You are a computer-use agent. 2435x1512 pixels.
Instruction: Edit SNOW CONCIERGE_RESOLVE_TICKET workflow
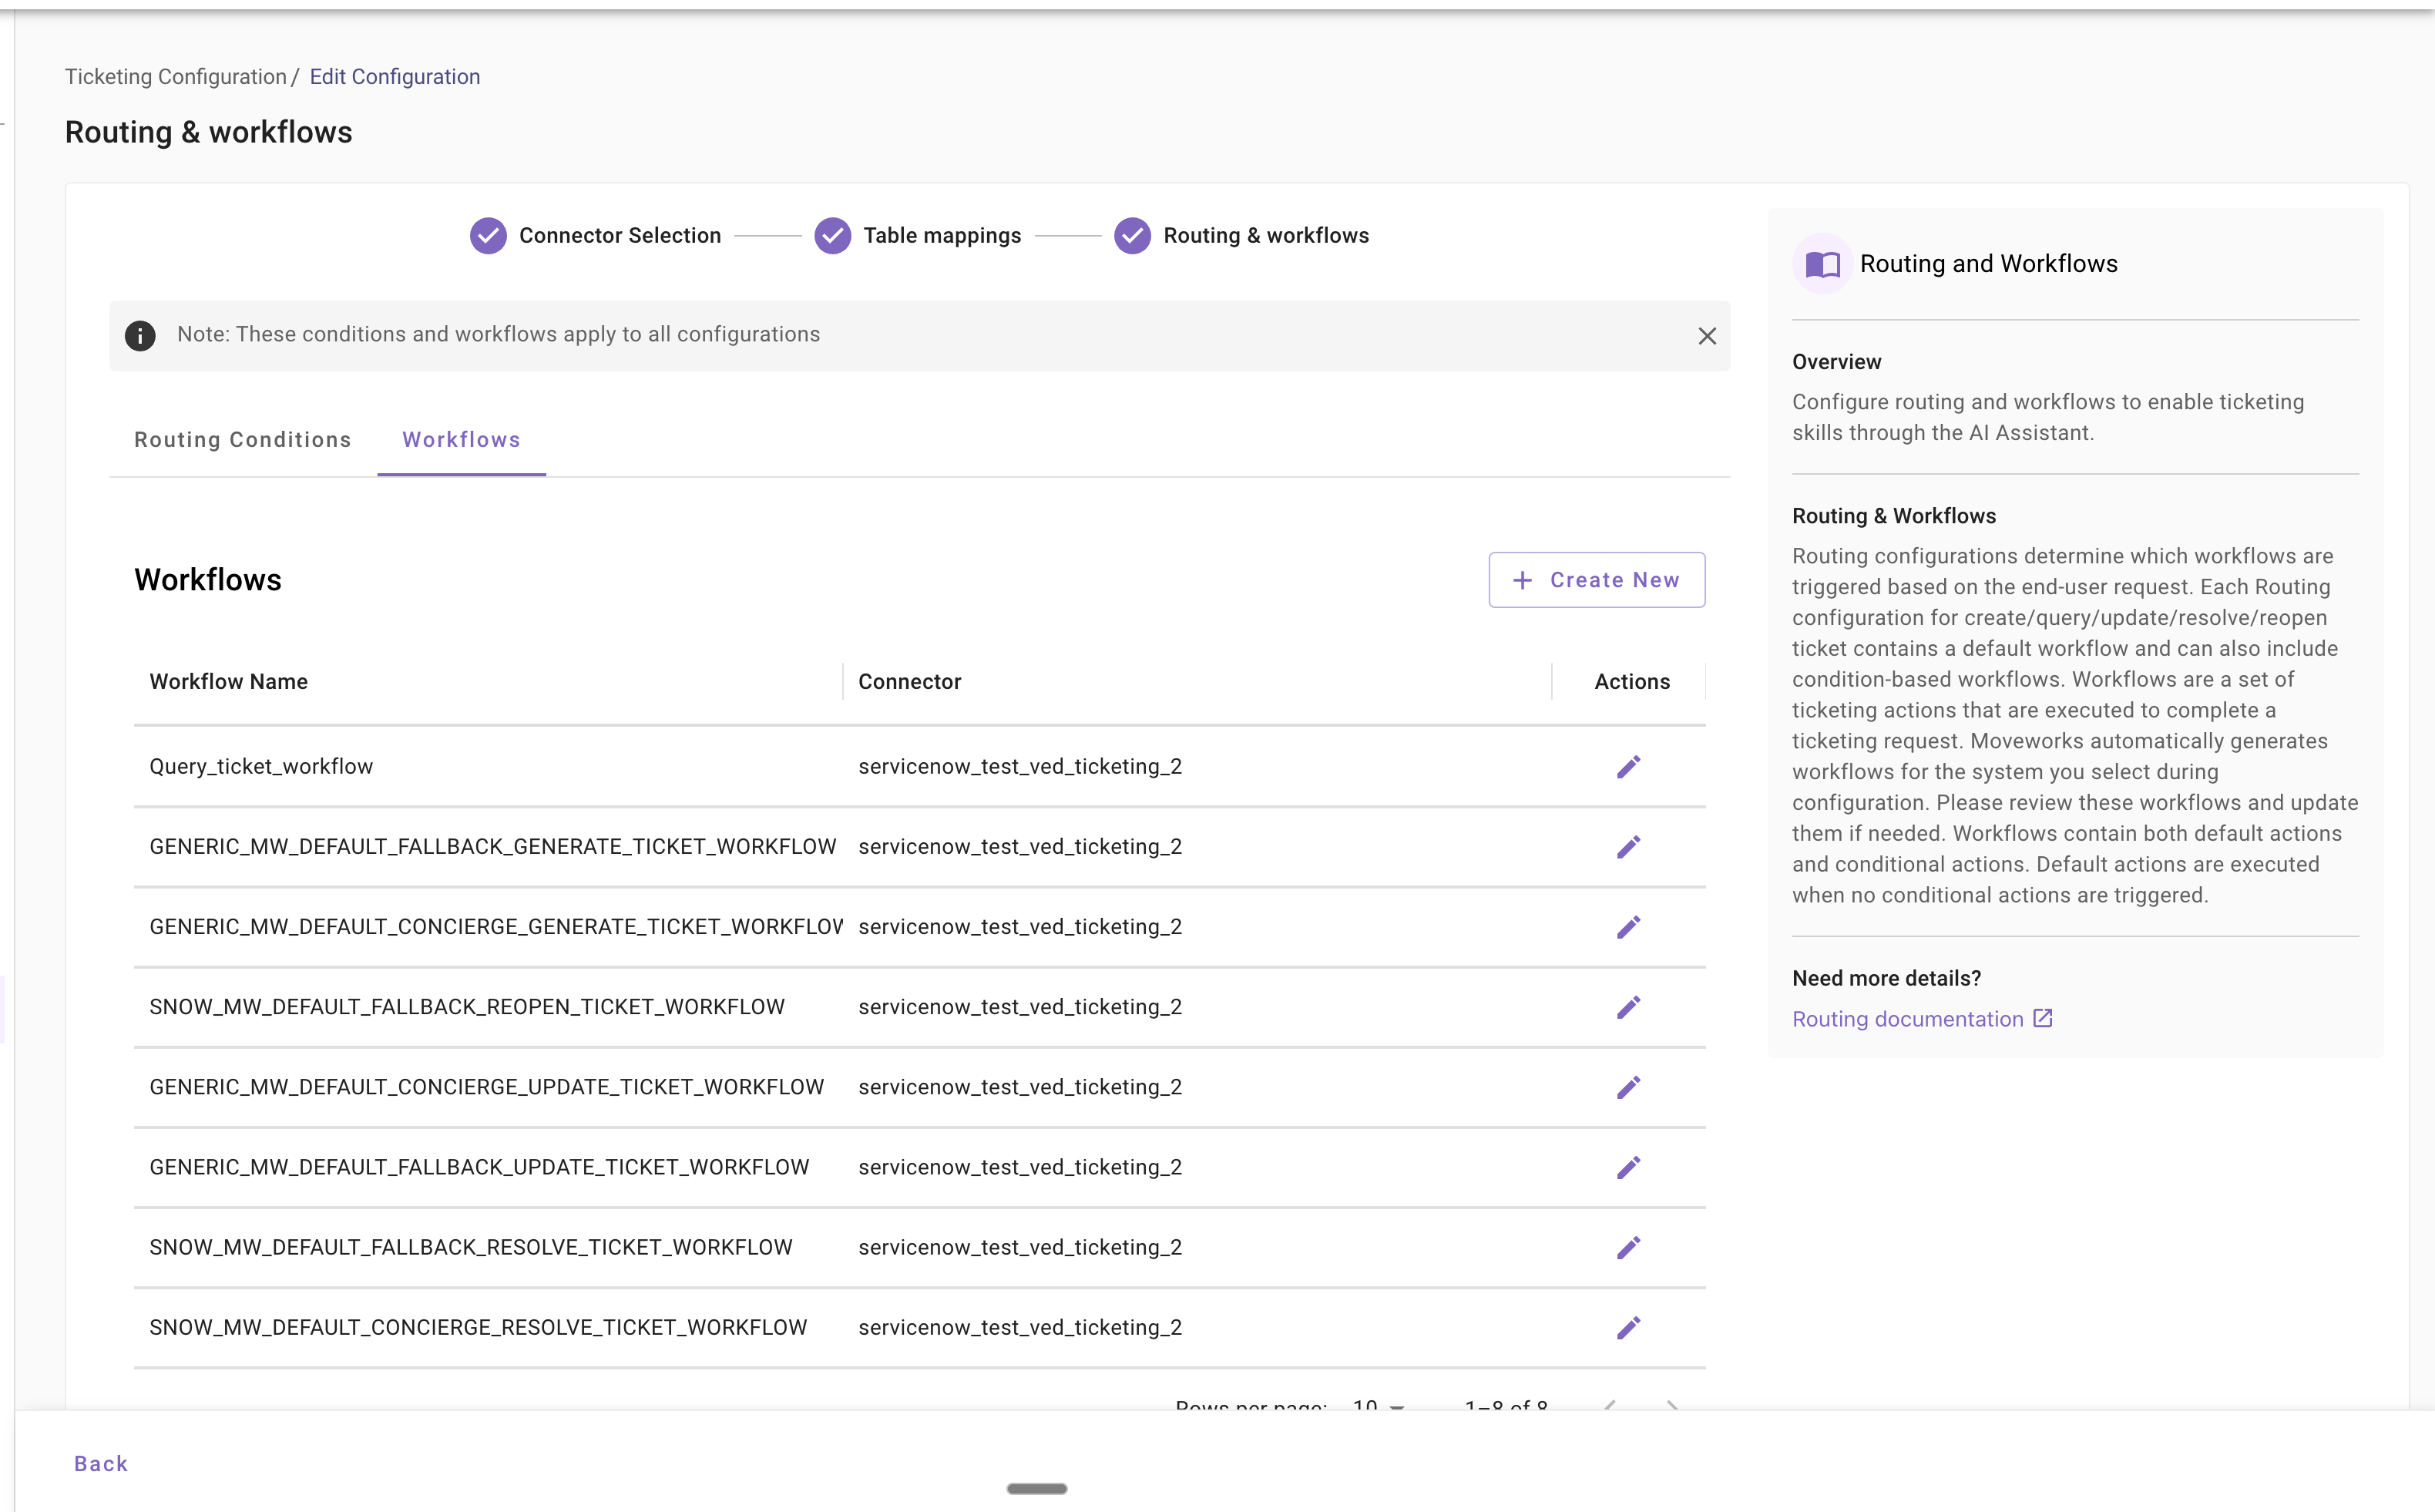(1628, 1327)
